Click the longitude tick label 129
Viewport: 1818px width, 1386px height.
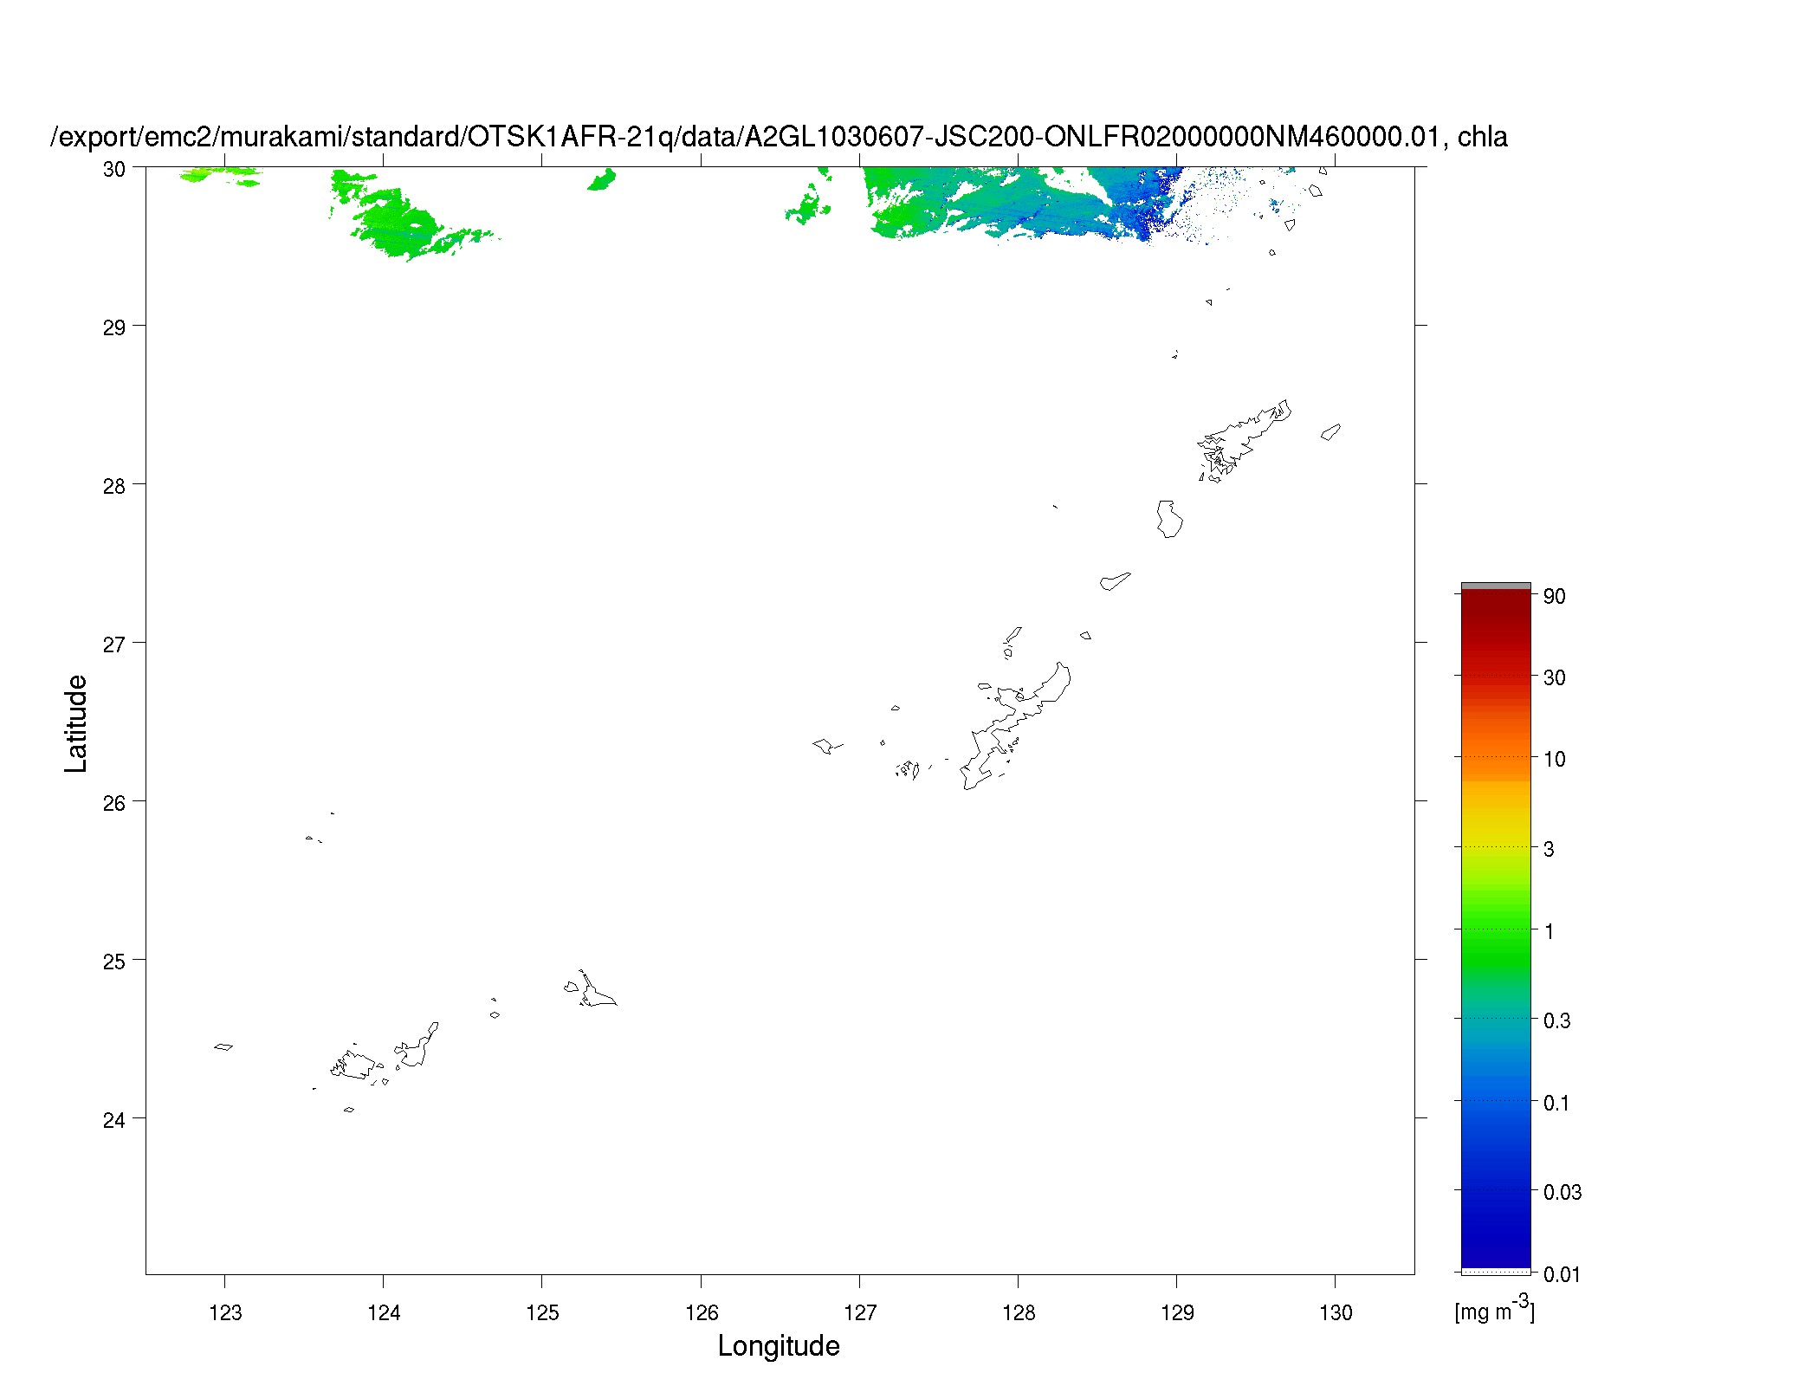tap(1176, 1313)
